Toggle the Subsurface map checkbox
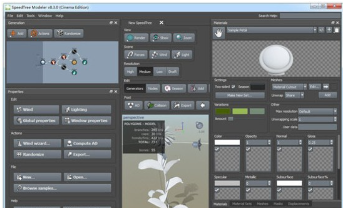Image resolution: width=343 pixels, height=208 pixels. tap(279, 190)
